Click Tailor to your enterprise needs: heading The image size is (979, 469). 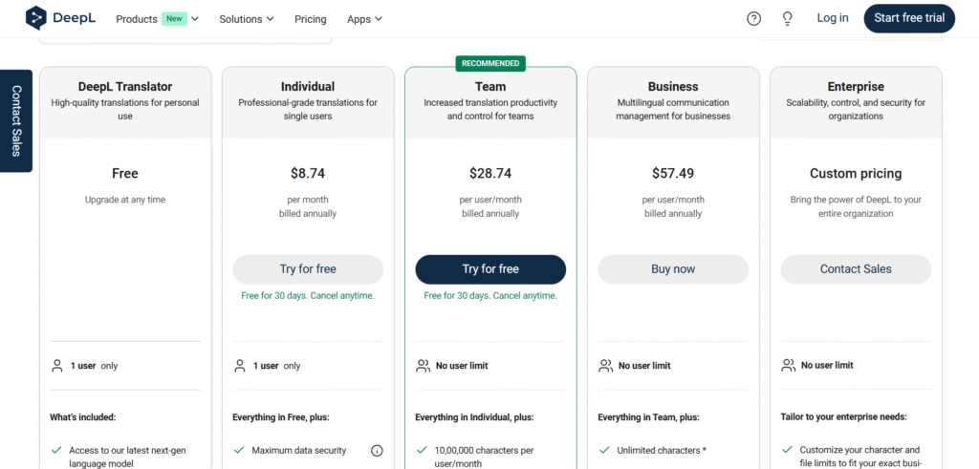(x=844, y=417)
